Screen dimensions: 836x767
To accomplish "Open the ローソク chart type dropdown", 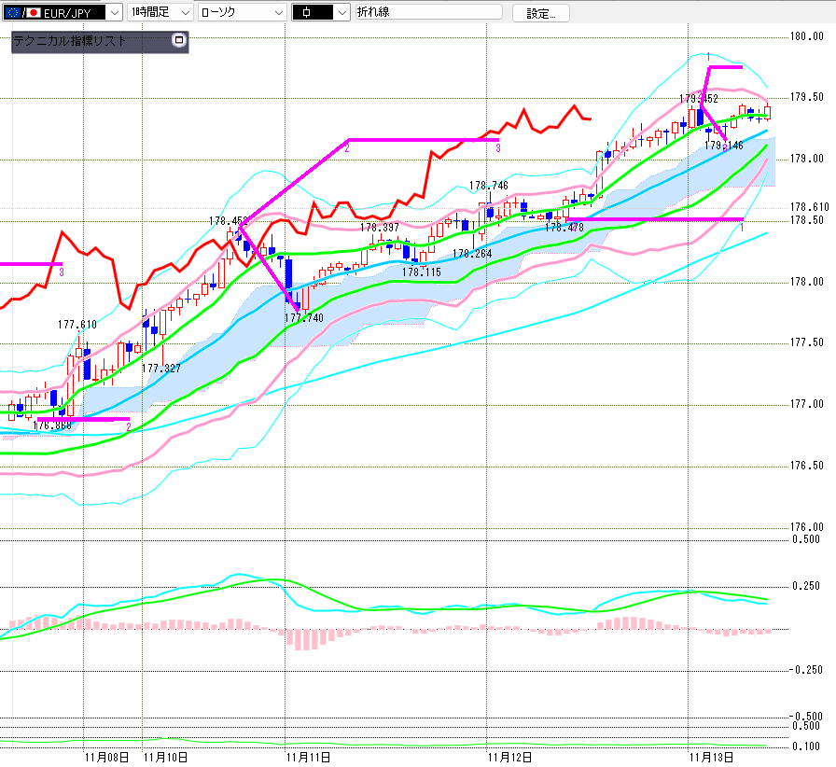I will coord(276,12).
